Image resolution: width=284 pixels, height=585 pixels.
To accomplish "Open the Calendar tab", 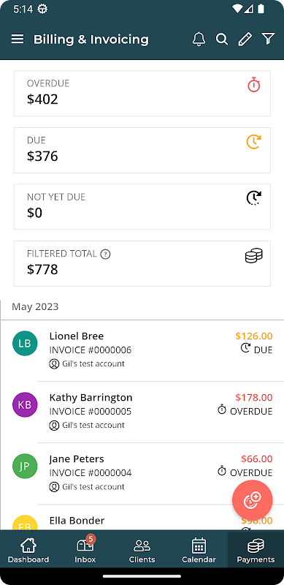I will [199, 550].
